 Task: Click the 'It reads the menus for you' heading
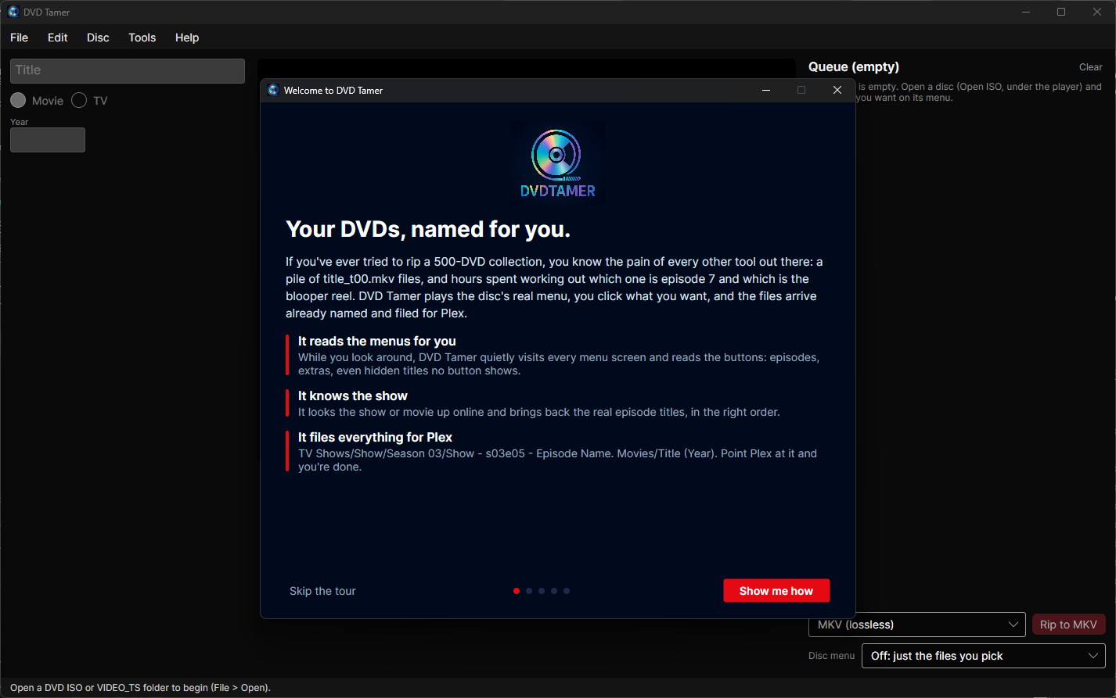377,341
